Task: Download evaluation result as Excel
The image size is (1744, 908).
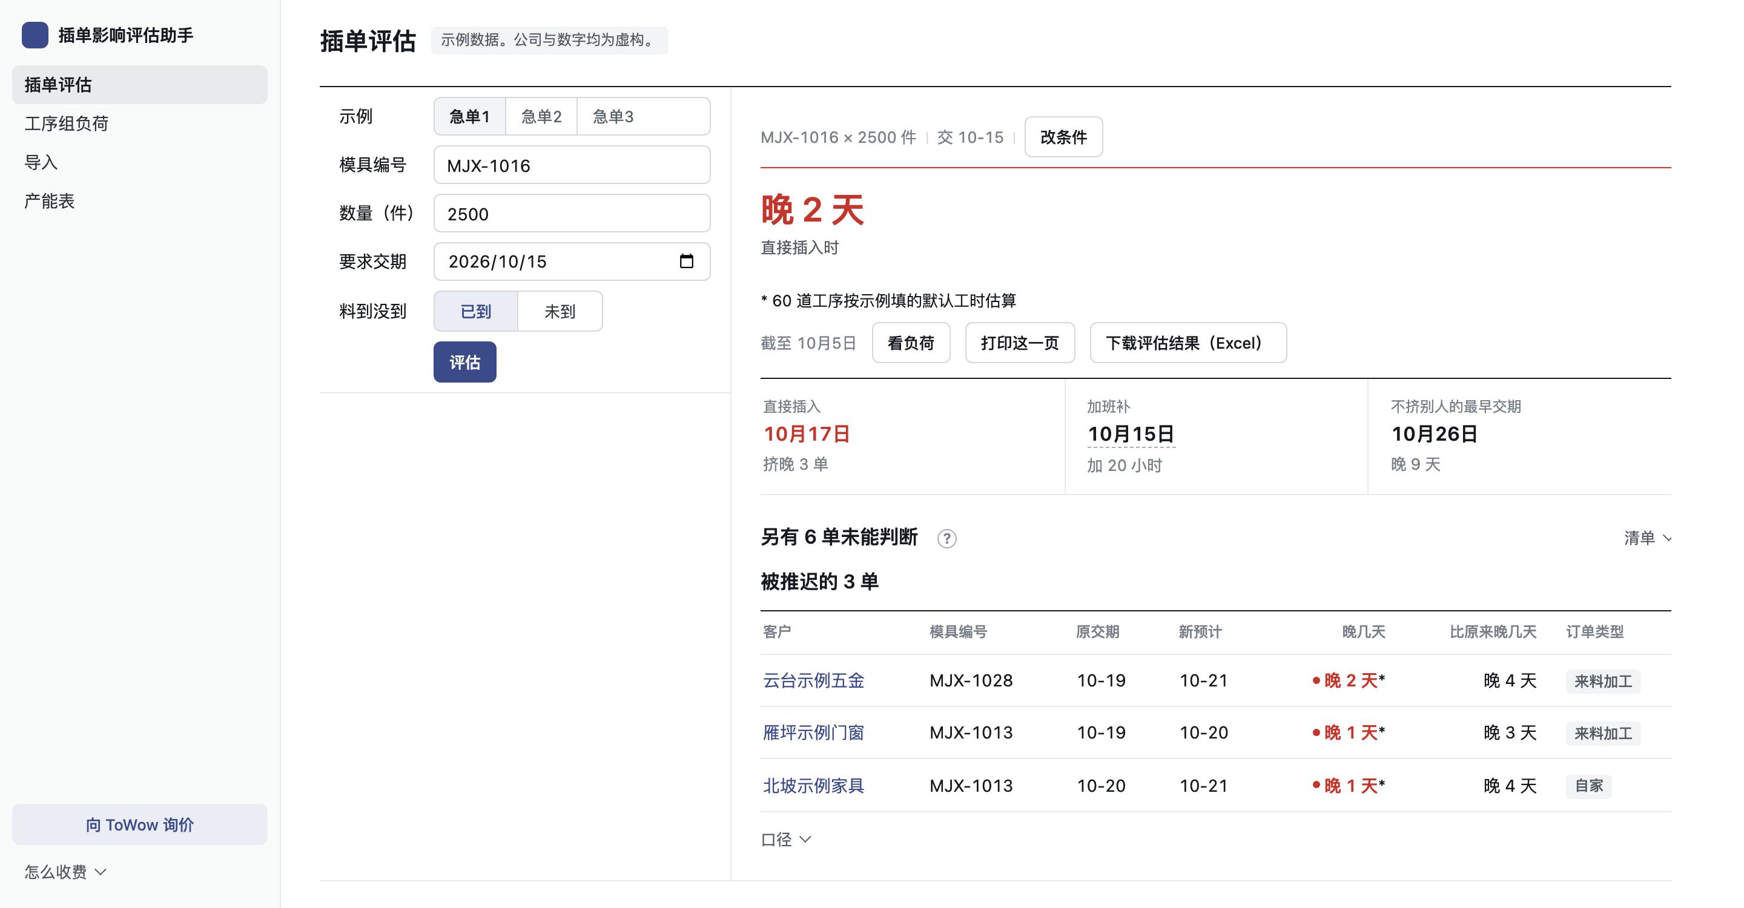Action: click(x=1188, y=343)
